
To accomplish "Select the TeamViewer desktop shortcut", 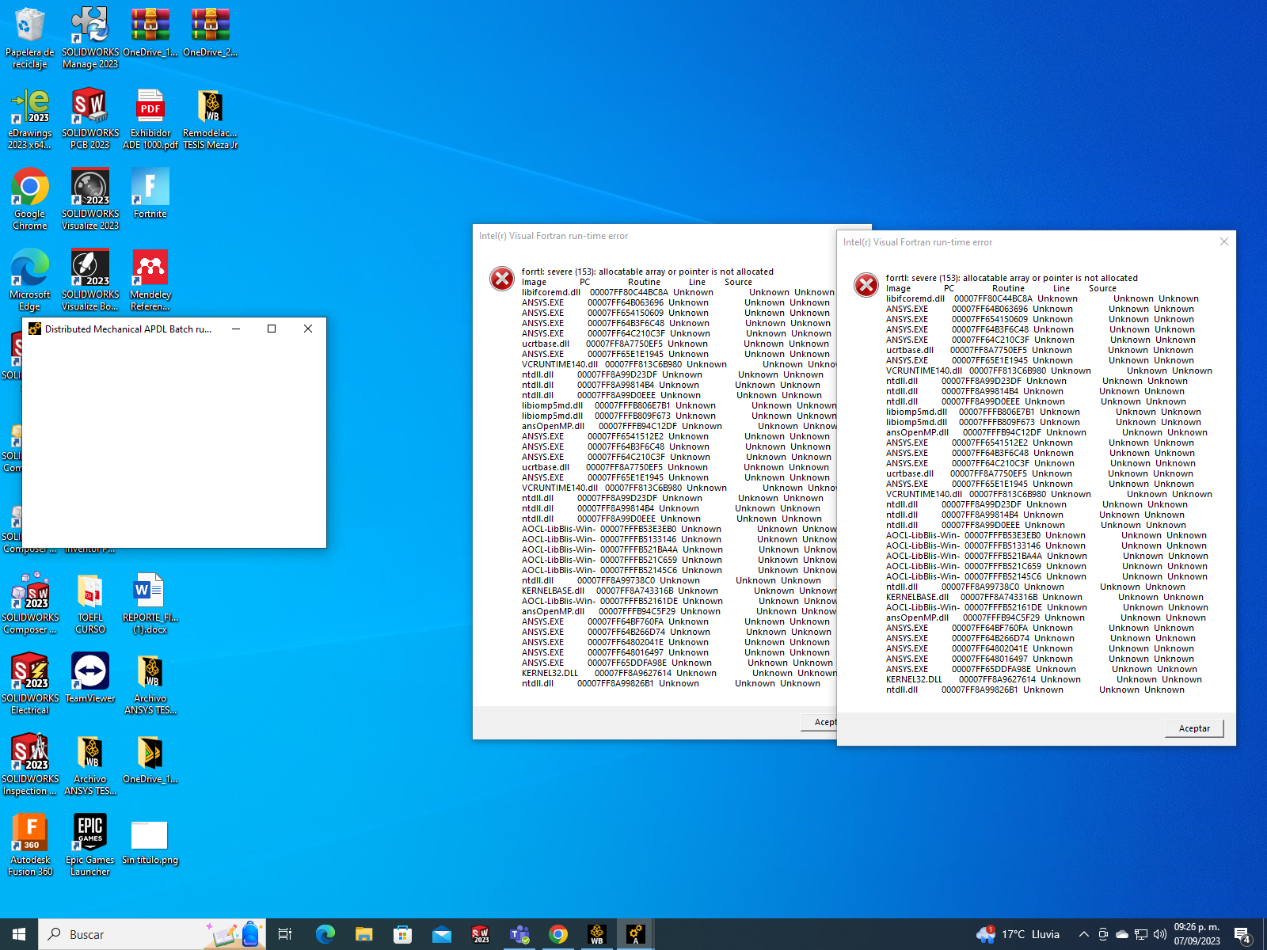I will click(x=90, y=678).
